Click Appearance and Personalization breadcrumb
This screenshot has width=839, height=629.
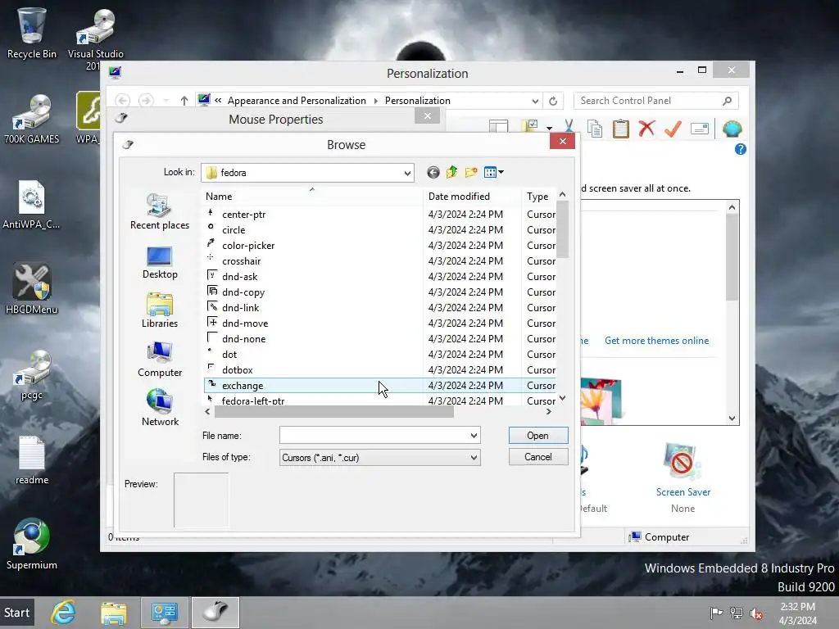pyautogui.click(x=297, y=101)
